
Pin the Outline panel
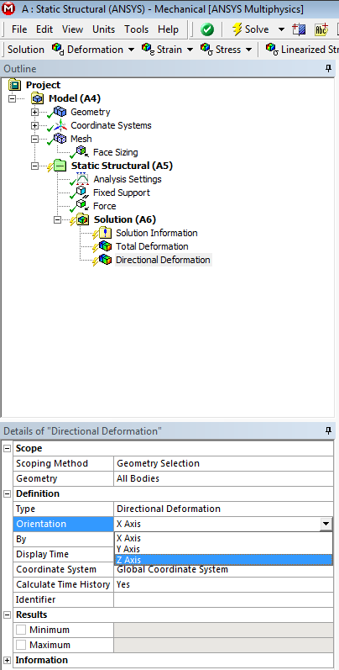[x=328, y=68]
